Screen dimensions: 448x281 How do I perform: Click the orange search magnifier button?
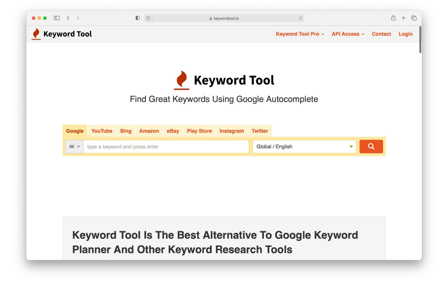tap(371, 146)
